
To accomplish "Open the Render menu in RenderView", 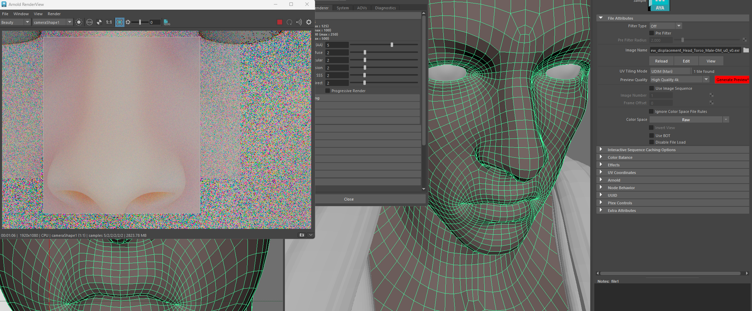I will [x=54, y=14].
